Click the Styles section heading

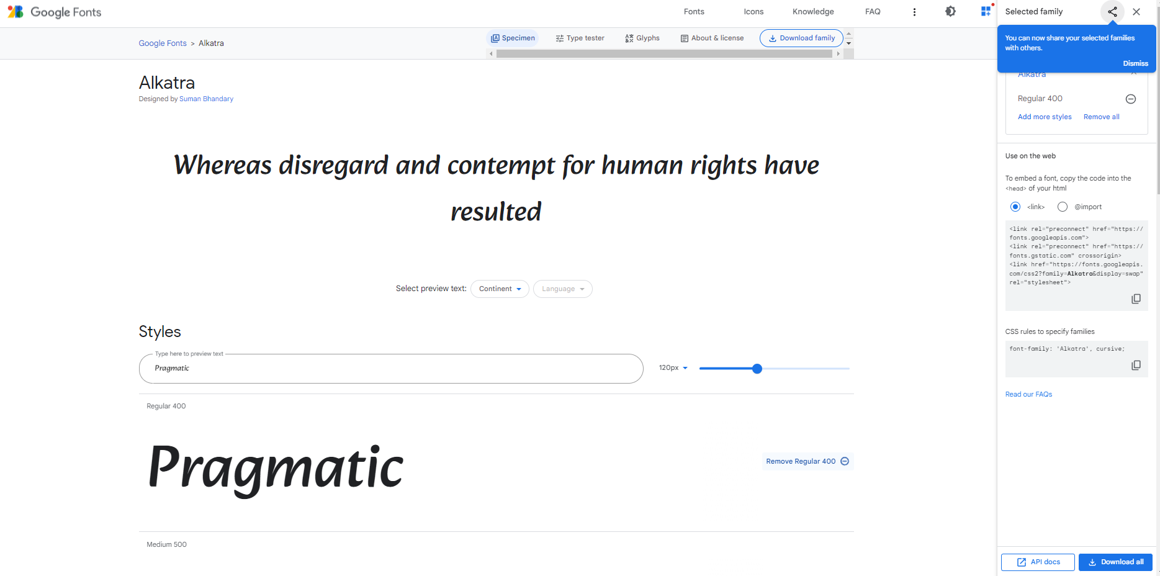(160, 331)
